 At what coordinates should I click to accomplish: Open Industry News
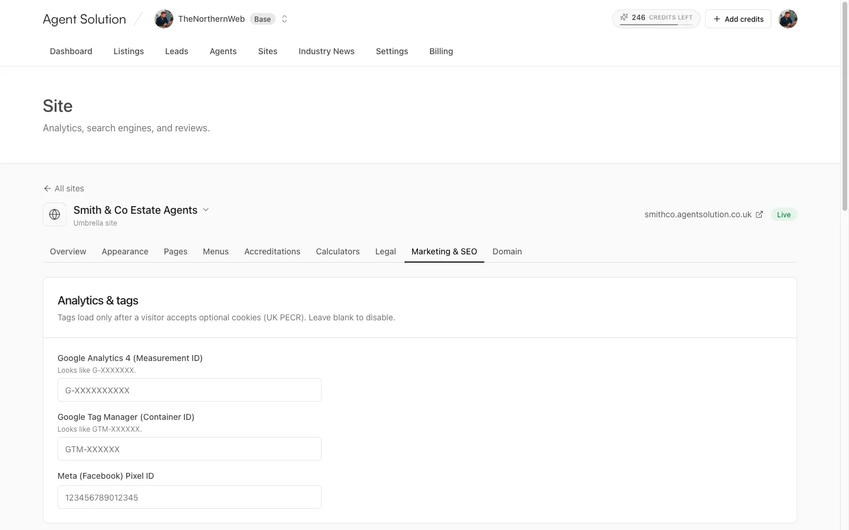pyautogui.click(x=327, y=51)
